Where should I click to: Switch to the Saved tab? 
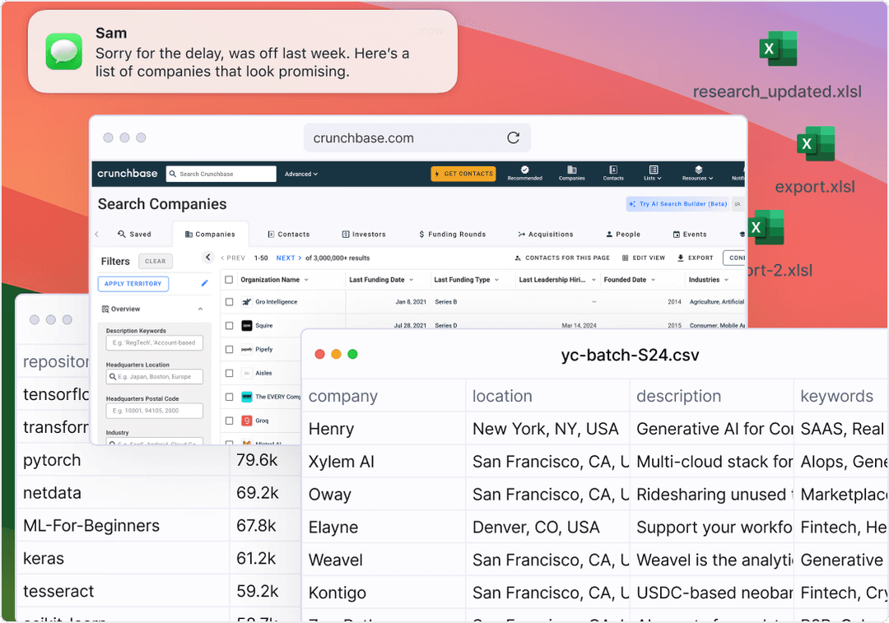click(x=134, y=234)
